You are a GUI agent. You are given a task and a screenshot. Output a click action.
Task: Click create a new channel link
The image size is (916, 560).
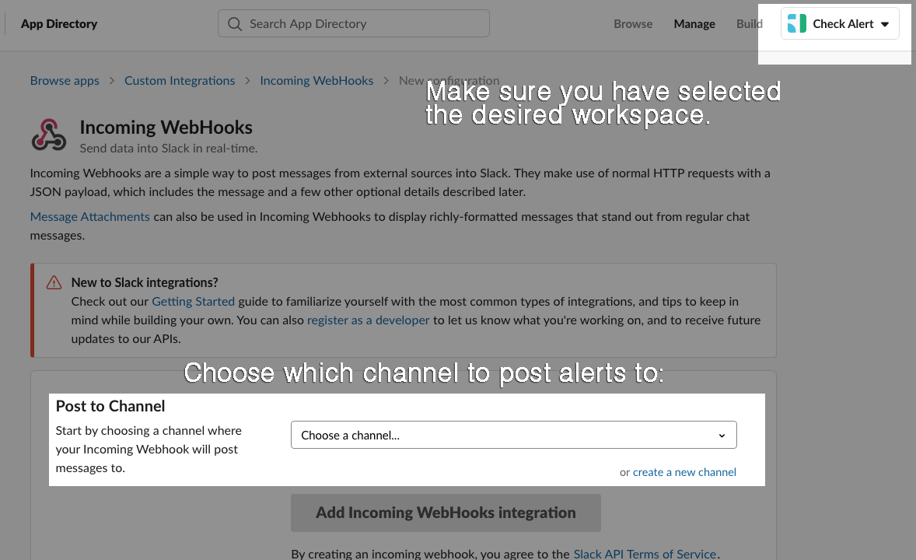(x=684, y=472)
